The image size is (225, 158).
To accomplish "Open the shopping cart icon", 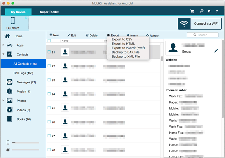I will coord(192,11).
